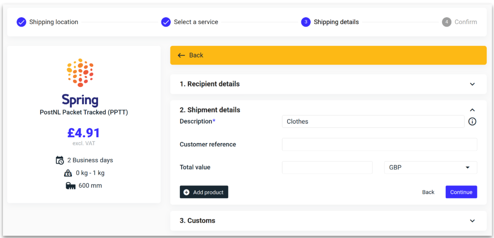
Task: Click the Back link beside Continue
Action: click(428, 192)
